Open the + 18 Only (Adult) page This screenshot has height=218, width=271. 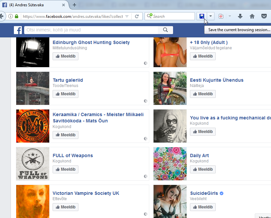point(208,42)
